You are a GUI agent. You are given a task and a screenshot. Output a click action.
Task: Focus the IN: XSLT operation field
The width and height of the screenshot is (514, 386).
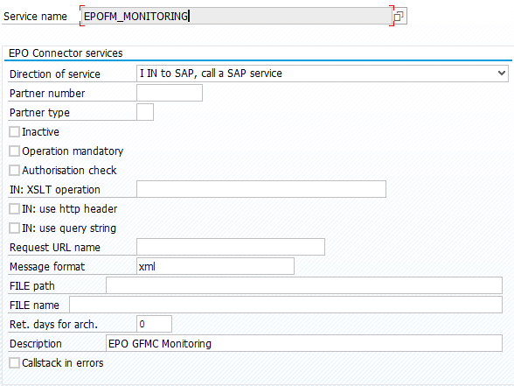click(261, 189)
